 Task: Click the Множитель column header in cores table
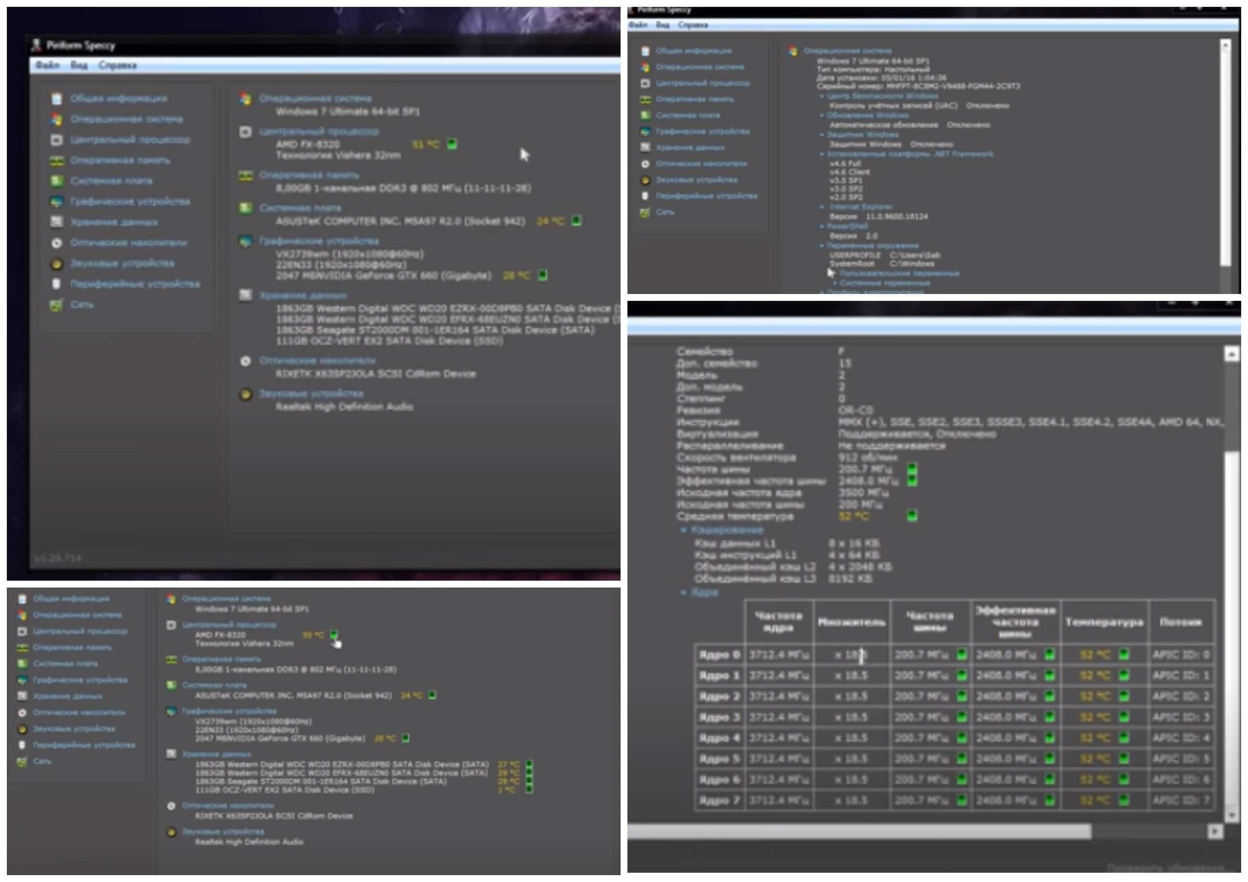click(852, 622)
